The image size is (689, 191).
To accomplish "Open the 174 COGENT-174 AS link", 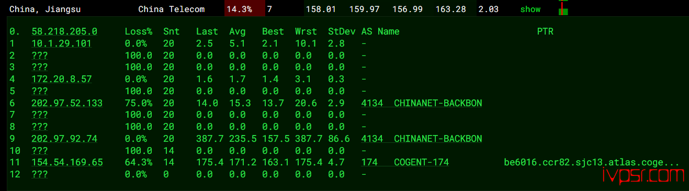I will [x=405, y=162].
